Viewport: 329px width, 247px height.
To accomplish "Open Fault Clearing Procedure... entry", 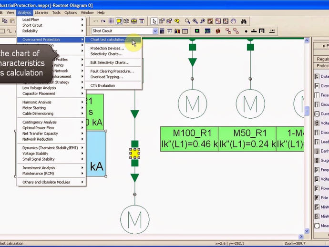I will [113, 72].
